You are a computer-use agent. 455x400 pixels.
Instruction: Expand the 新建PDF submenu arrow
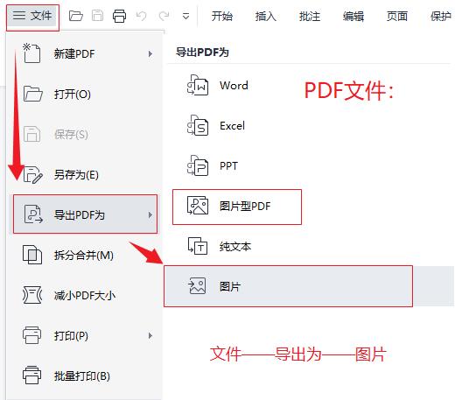pyautogui.click(x=150, y=53)
